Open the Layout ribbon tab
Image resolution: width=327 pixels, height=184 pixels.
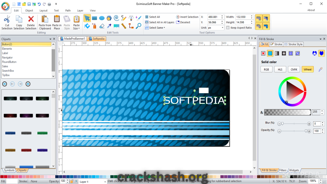coord(43,10)
